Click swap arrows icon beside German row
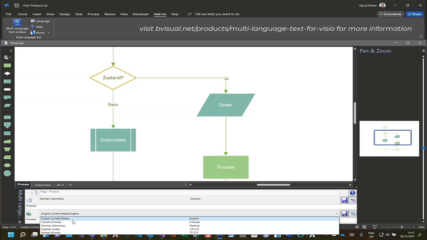This screenshot has width=427, height=240. (x=353, y=200)
